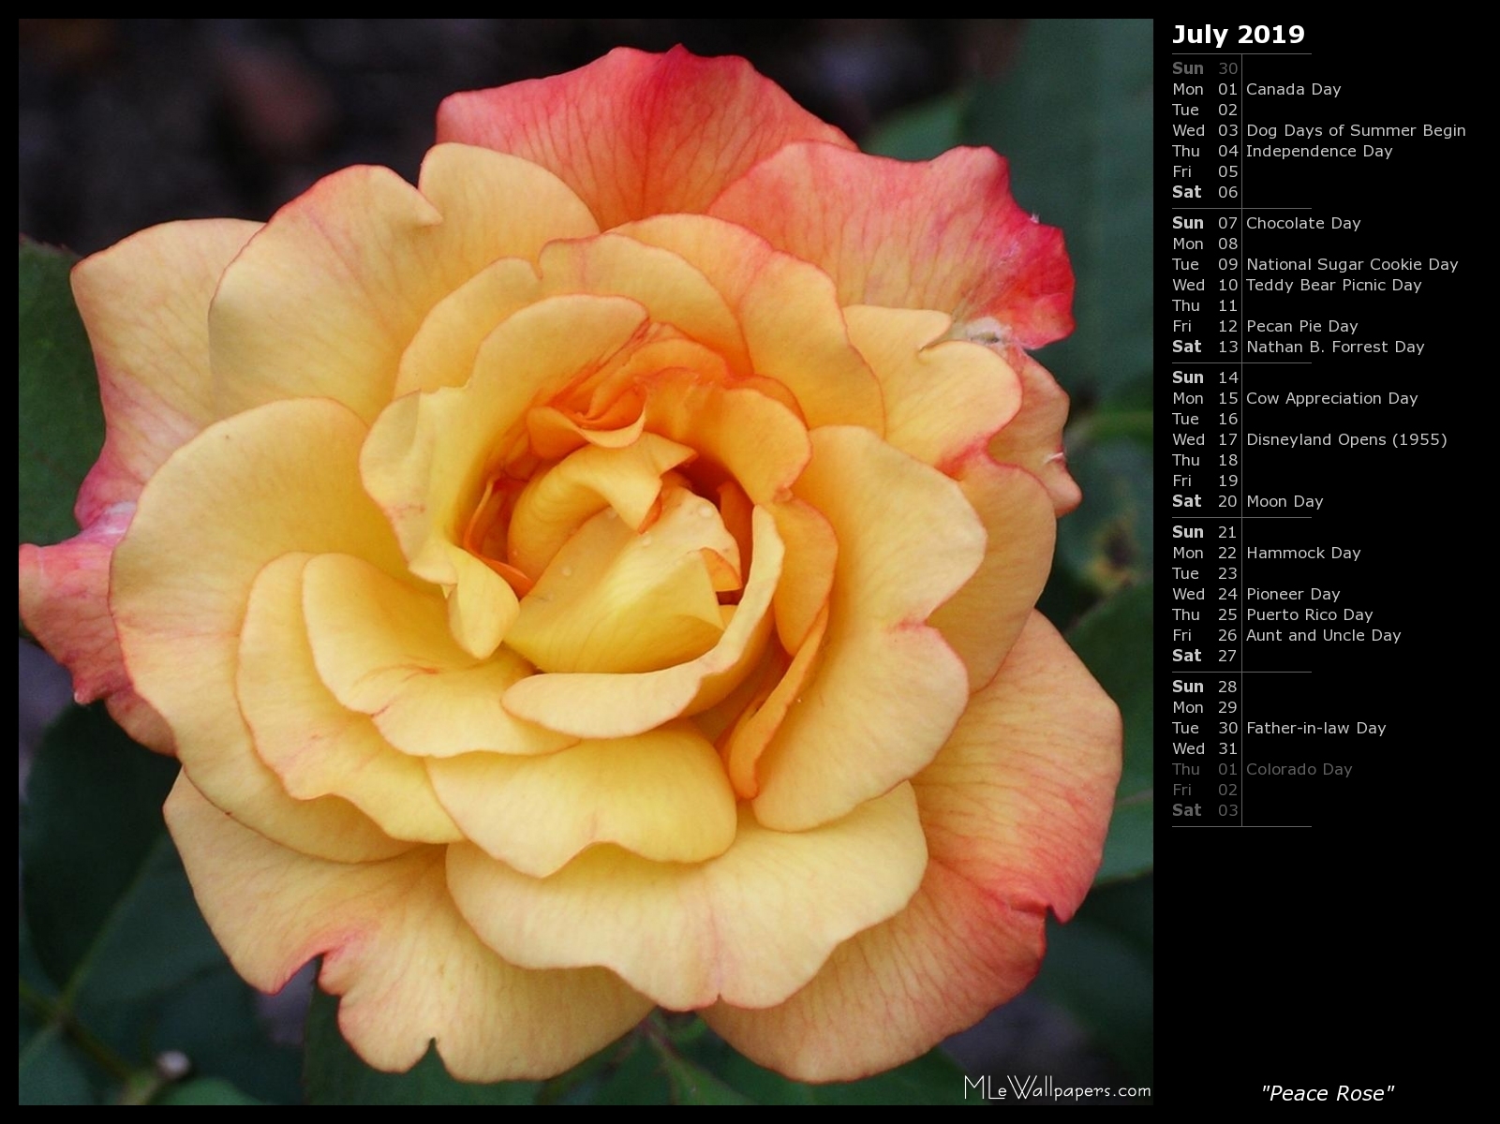Select "National Sugar Cookie Day" entry
1500x1124 pixels.
coord(1352,264)
